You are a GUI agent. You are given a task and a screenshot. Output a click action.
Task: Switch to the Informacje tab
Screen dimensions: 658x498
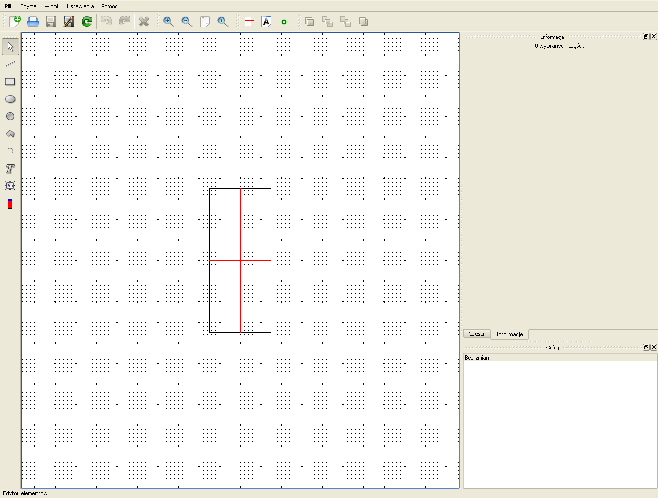tap(509, 334)
